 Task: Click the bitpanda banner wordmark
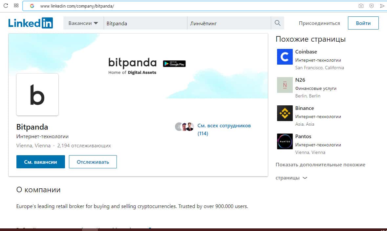(x=132, y=63)
